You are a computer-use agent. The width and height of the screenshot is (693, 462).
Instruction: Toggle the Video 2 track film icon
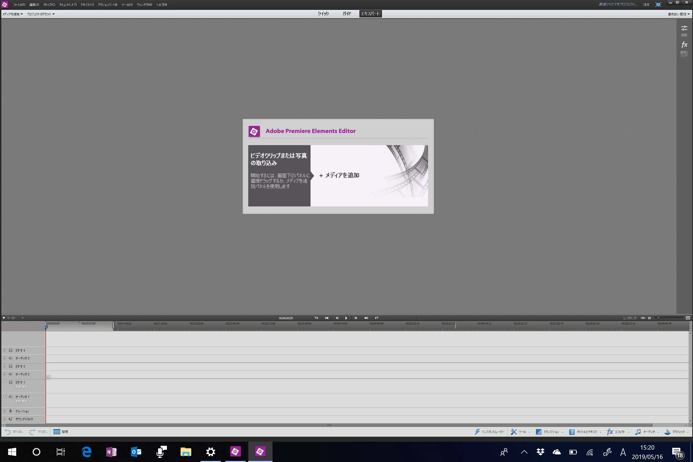coord(11,366)
